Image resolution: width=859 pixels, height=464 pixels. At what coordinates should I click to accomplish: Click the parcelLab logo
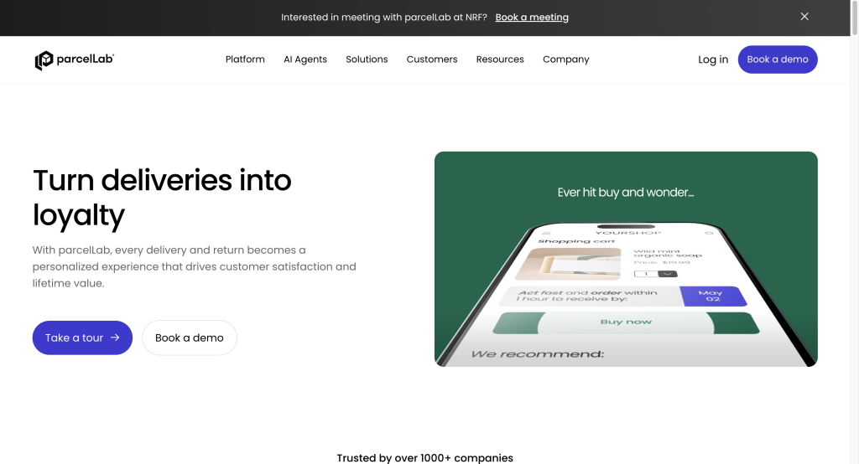tap(75, 59)
